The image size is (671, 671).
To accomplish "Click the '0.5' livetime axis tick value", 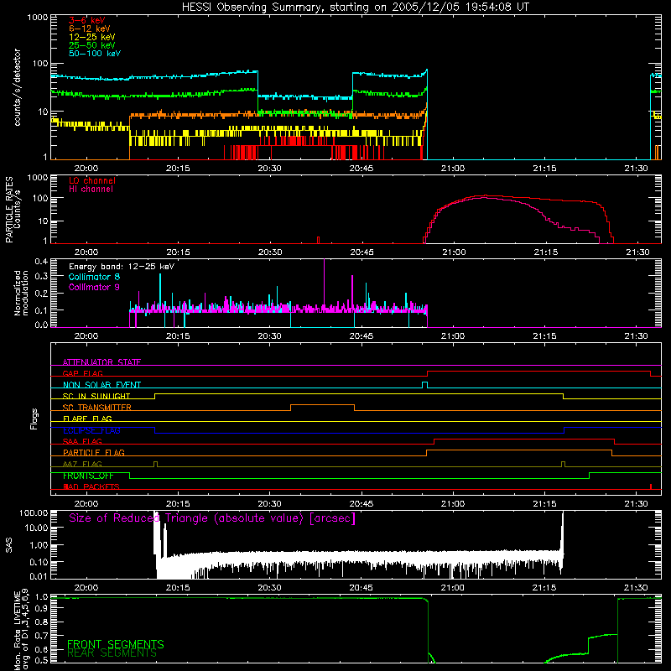I will 41,660.
